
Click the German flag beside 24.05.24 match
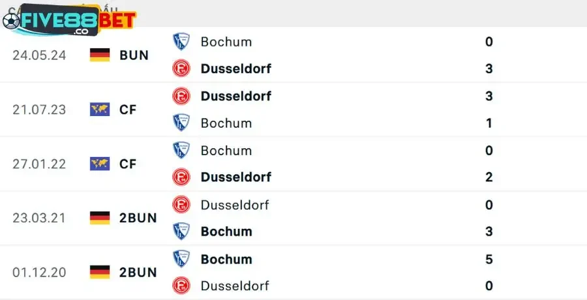point(100,55)
